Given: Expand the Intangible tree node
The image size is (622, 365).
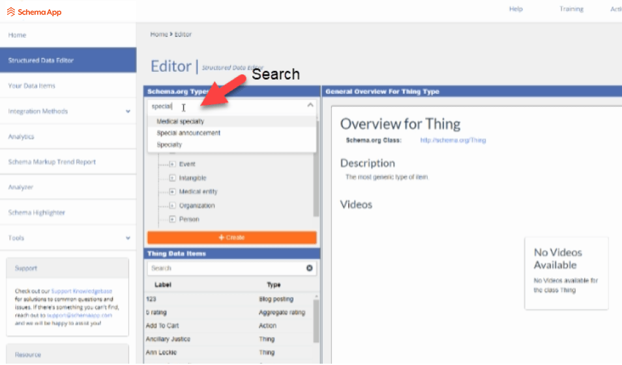Looking at the screenshot, I should click(x=173, y=178).
